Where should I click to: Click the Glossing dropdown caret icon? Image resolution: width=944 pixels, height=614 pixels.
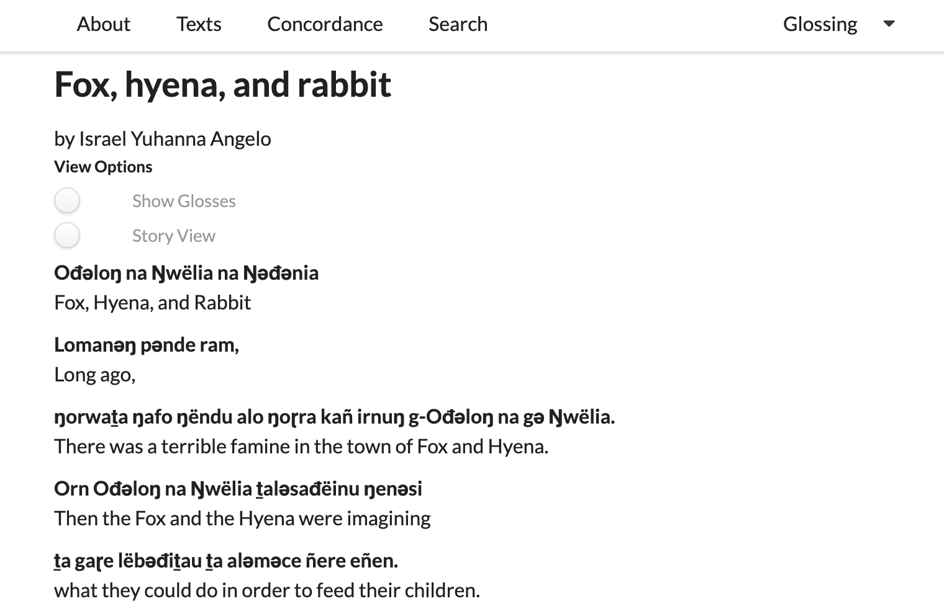(889, 24)
